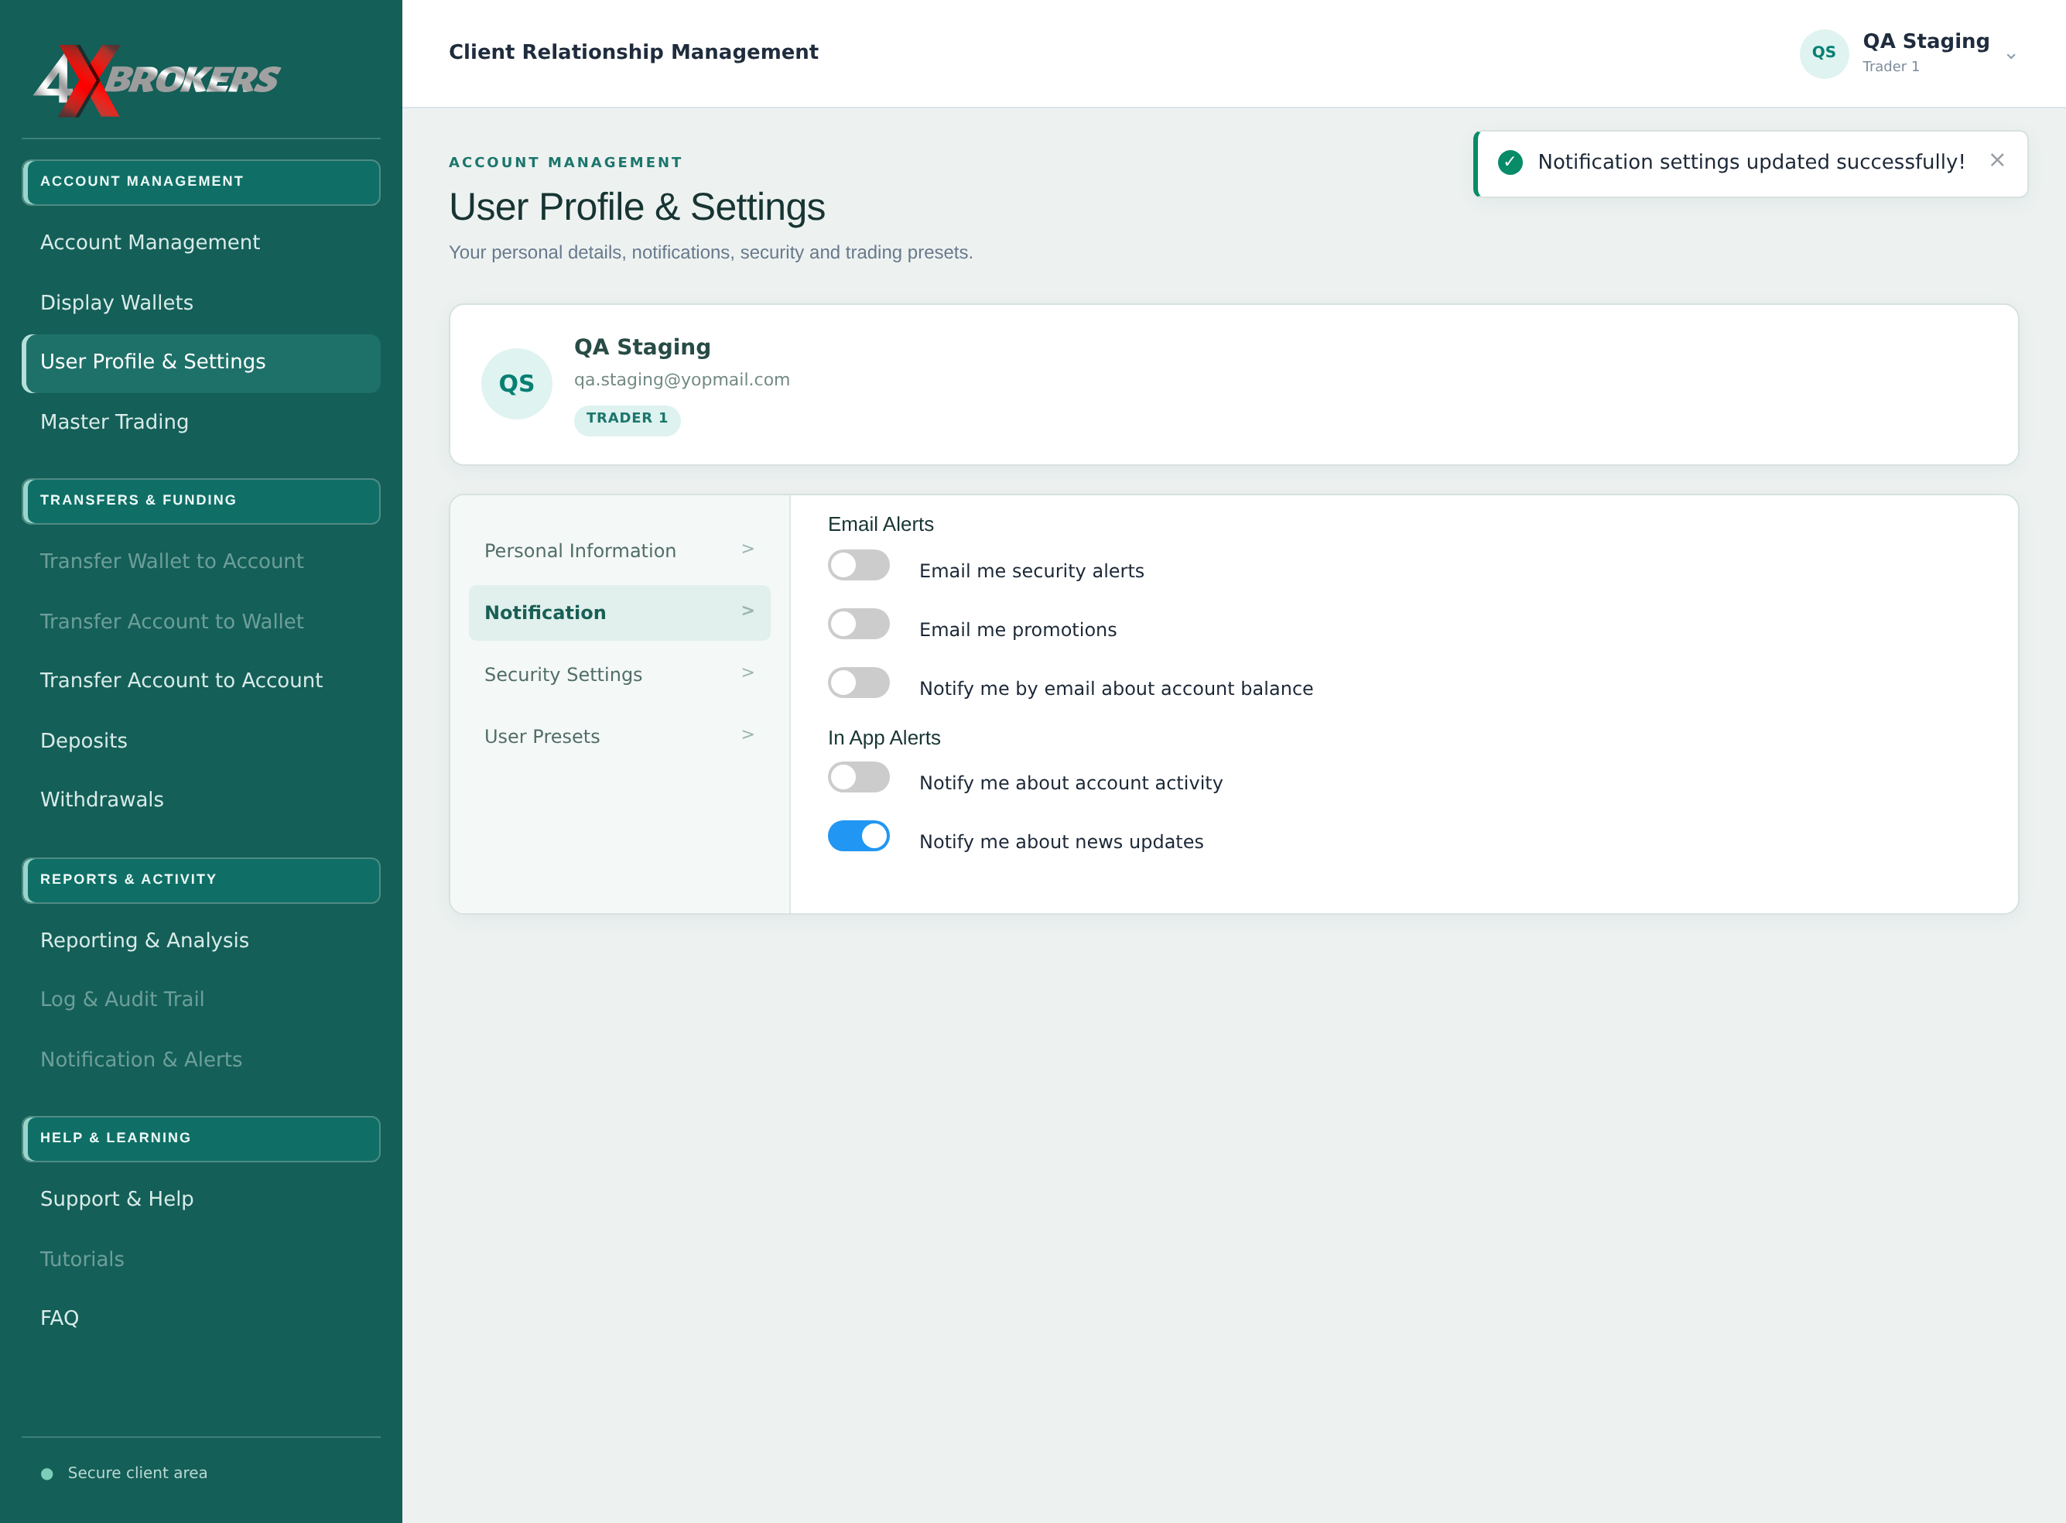Click the TRADER 1 badge

(627, 419)
